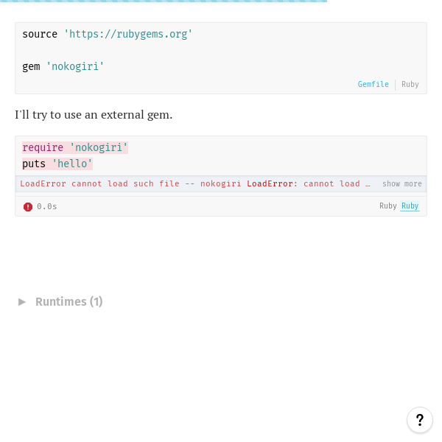Open the underlined Ruby runtime link
The width and height of the screenshot is (442, 442).
click(410, 206)
